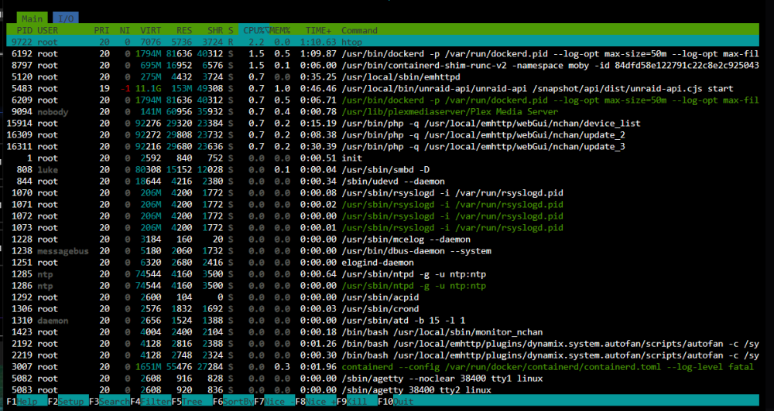Select rsyslogd process PID 1070
This screenshot has width=774, height=411.
click(x=382, y=193)
